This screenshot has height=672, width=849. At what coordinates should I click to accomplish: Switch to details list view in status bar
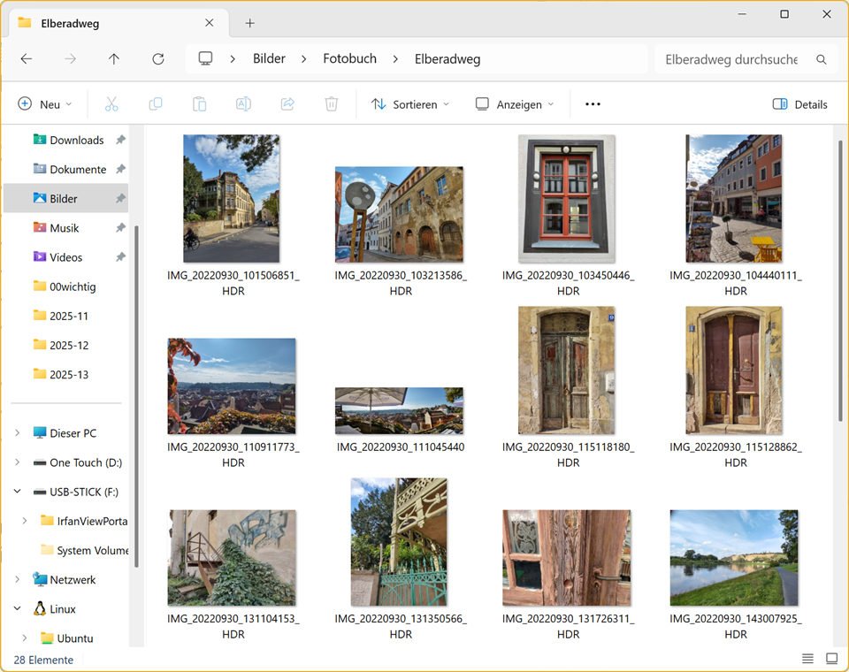pyautogui.click(x=807, y=659)
